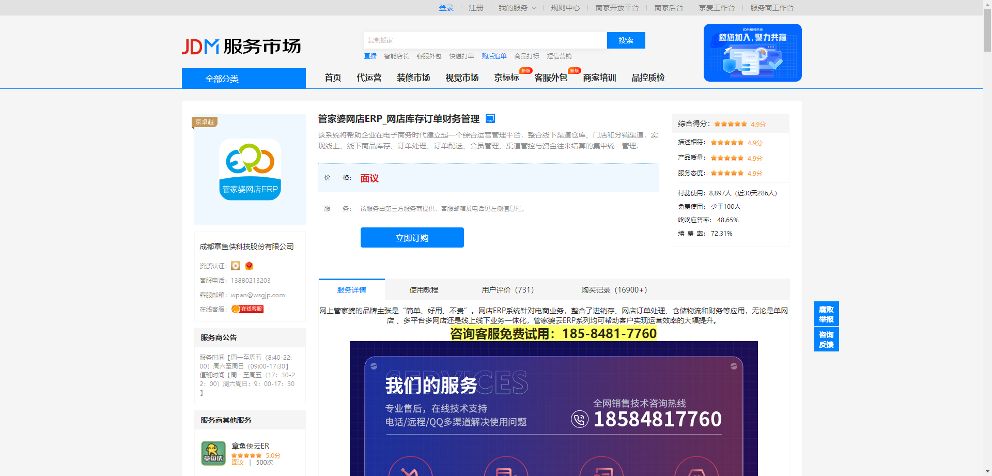Click the red 资质认证 badge icon

[x=249, y=266]
